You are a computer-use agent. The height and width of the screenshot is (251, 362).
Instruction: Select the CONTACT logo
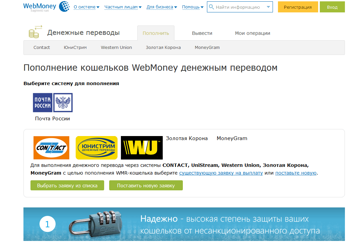(x=51, y=148)
